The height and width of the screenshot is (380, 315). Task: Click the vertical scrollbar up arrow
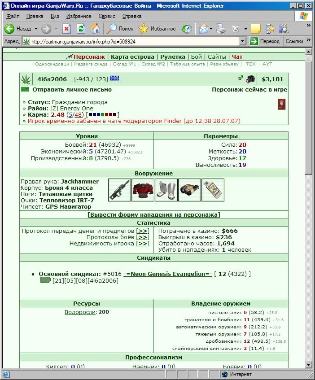pyautogui.click(x=308, y=52)
